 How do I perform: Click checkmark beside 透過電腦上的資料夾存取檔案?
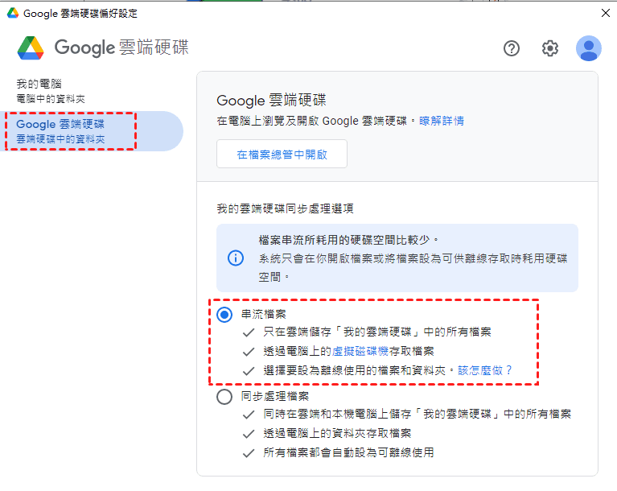click(249, 433)
